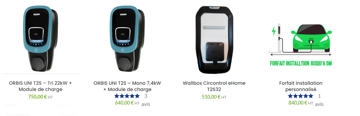
Task: Click the review count 3 next to the stars
Action: (x=146, y=96)
